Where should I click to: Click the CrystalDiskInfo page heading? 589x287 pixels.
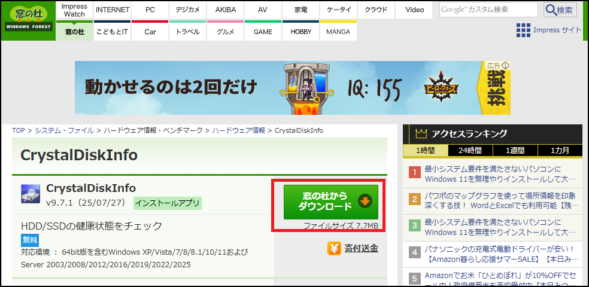pyautogui.click(x=79, y=155)
